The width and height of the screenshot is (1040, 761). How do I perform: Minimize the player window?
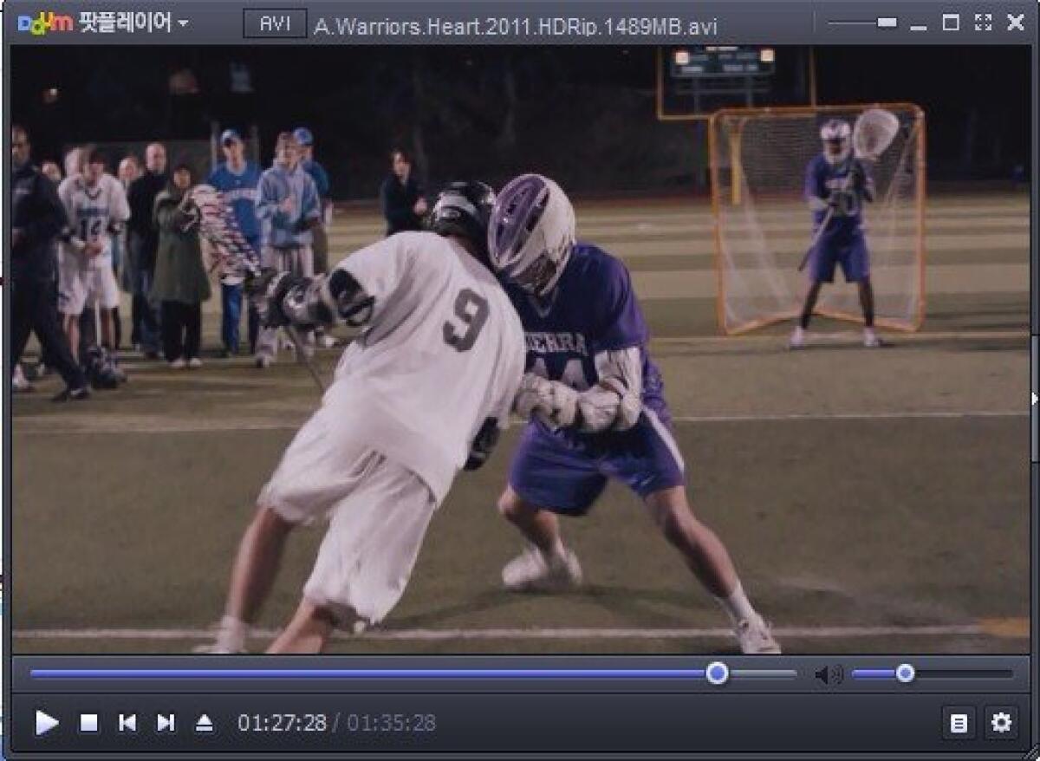tap(919, 26)
